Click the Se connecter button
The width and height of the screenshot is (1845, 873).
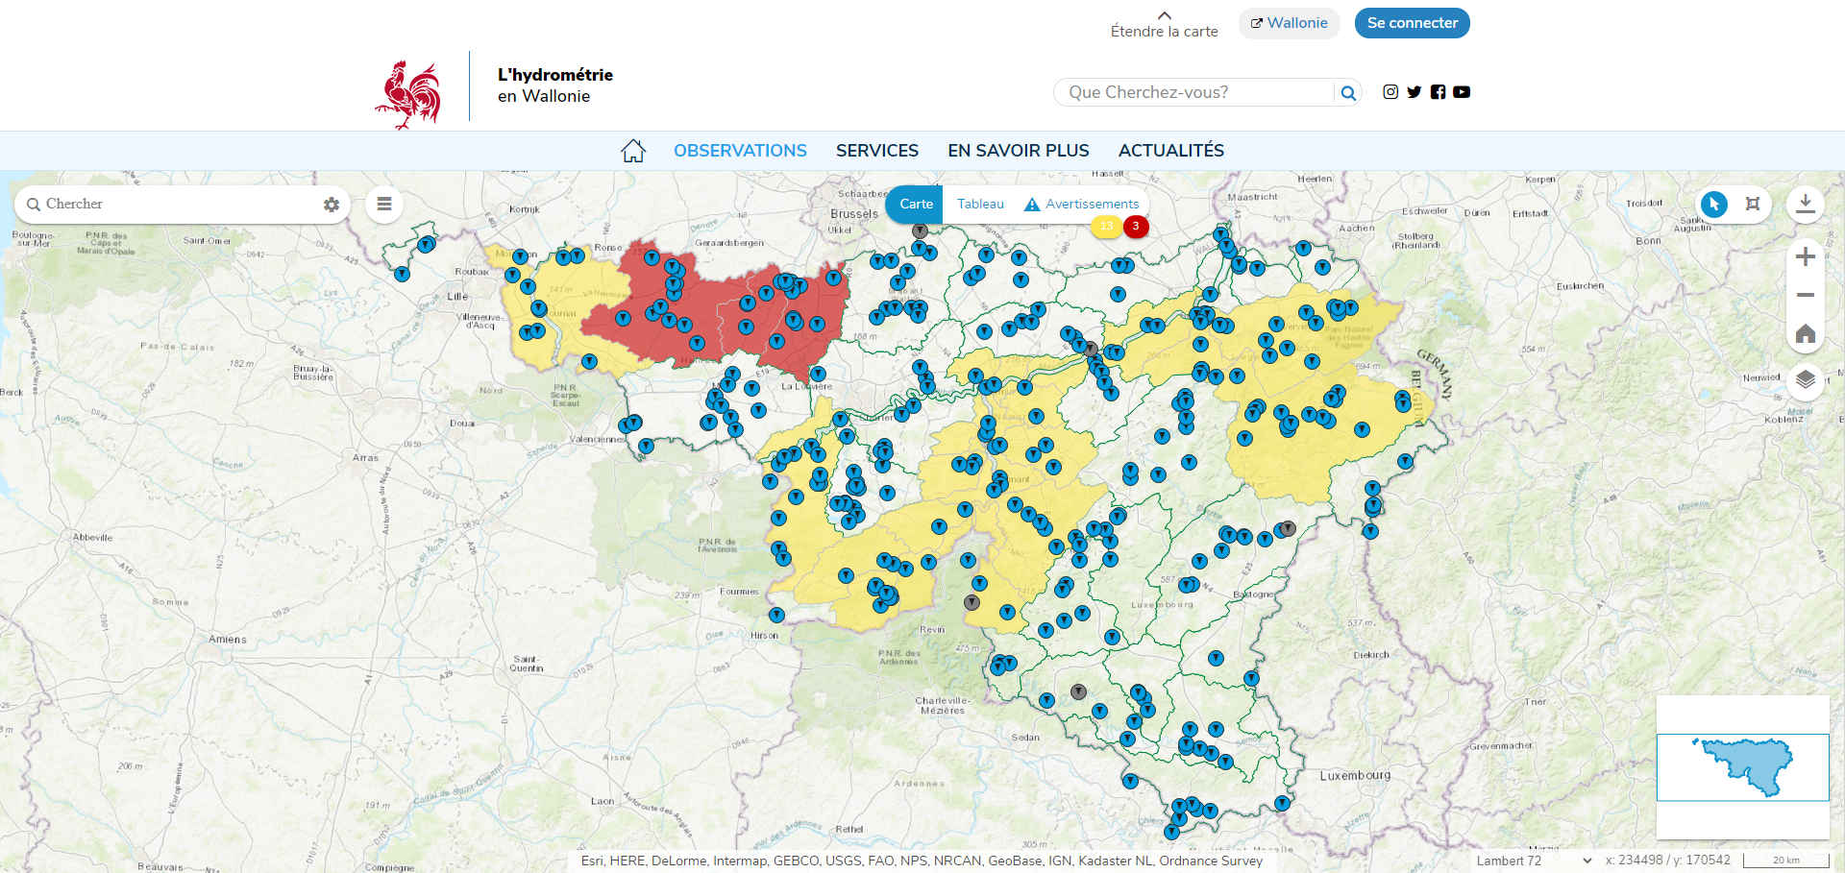1413,23
